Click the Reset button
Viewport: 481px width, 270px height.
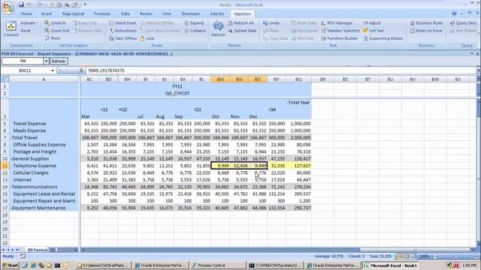click(x=26, y=31)
